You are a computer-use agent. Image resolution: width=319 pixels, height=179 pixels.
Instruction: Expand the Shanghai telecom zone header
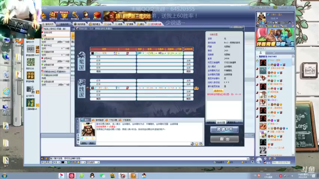click(56, 29)
